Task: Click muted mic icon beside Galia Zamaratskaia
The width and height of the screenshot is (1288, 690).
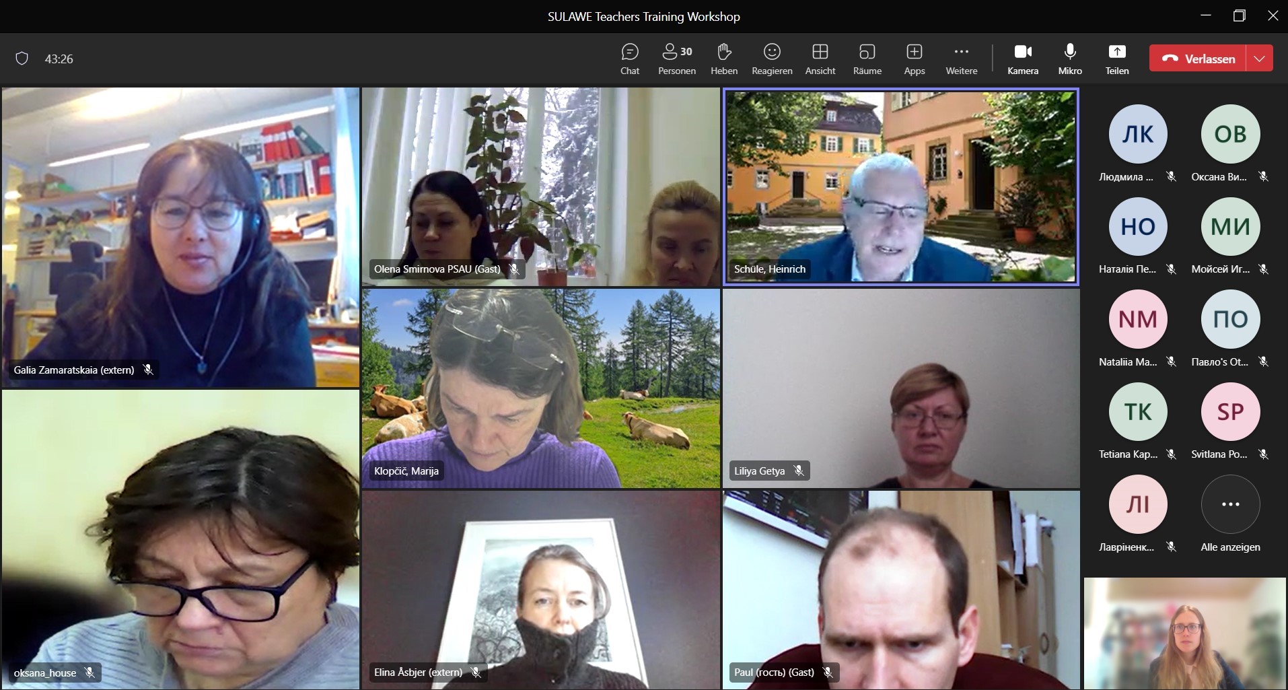Action: (148, 370)
